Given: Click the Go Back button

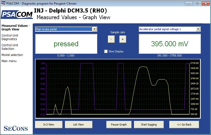Looking at the screenshot, I should [184, 125].
